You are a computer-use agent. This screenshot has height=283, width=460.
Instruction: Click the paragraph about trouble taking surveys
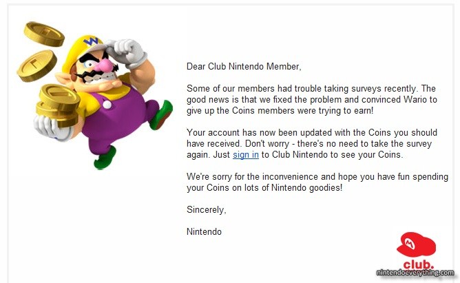coord(311,99)
